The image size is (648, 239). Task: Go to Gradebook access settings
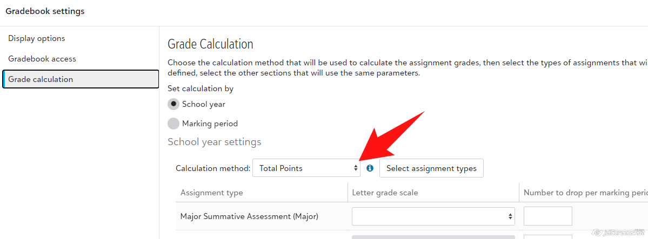[x=42, y=59]
